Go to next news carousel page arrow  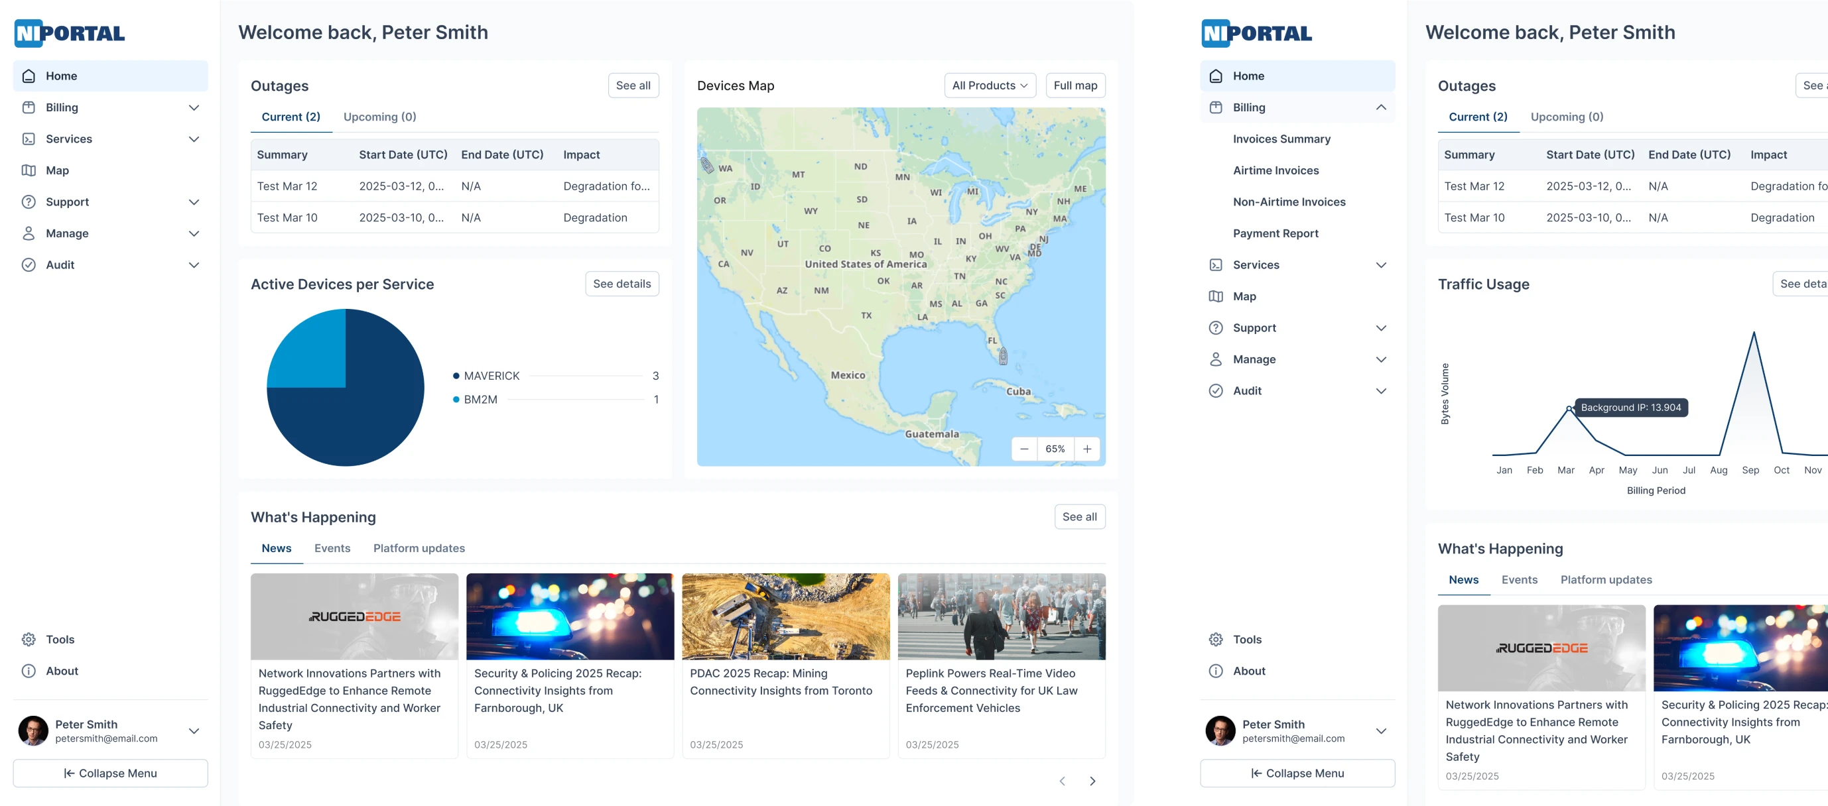[x=1092, y=781]
